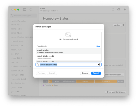Cancel the Install packages dialog
This screenshot has height=107, width=137.
tap(85, 73)
